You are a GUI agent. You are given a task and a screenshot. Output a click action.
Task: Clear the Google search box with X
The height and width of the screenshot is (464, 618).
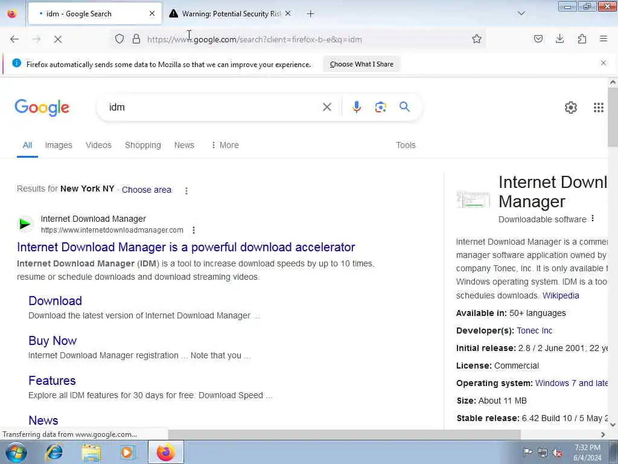[327, 107]
